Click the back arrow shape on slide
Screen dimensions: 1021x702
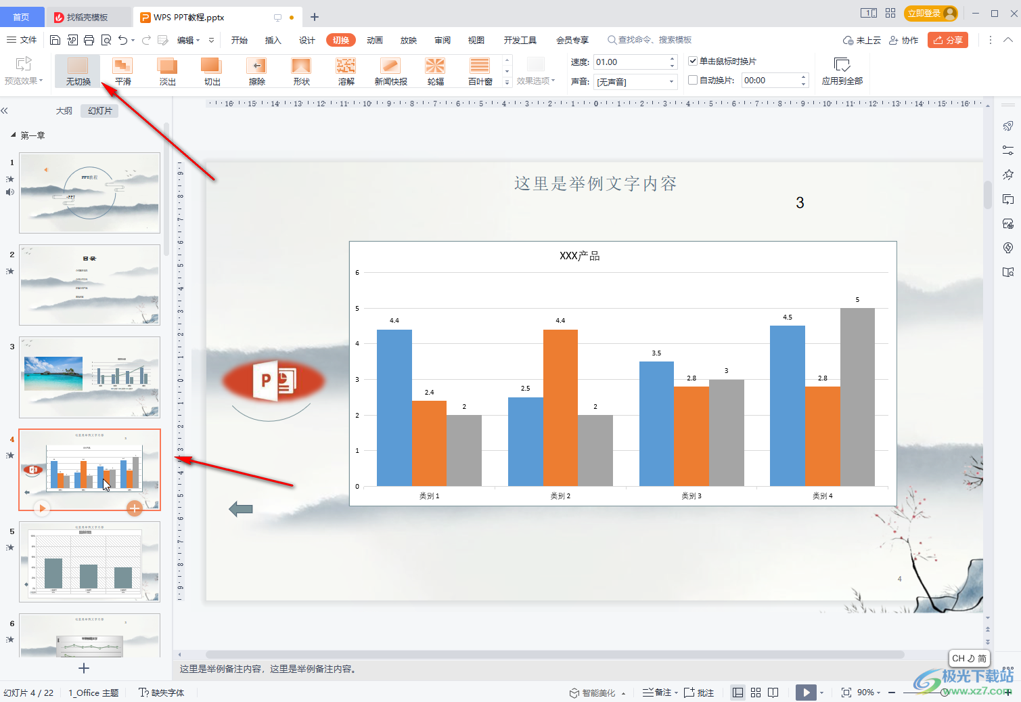(241, 509)
